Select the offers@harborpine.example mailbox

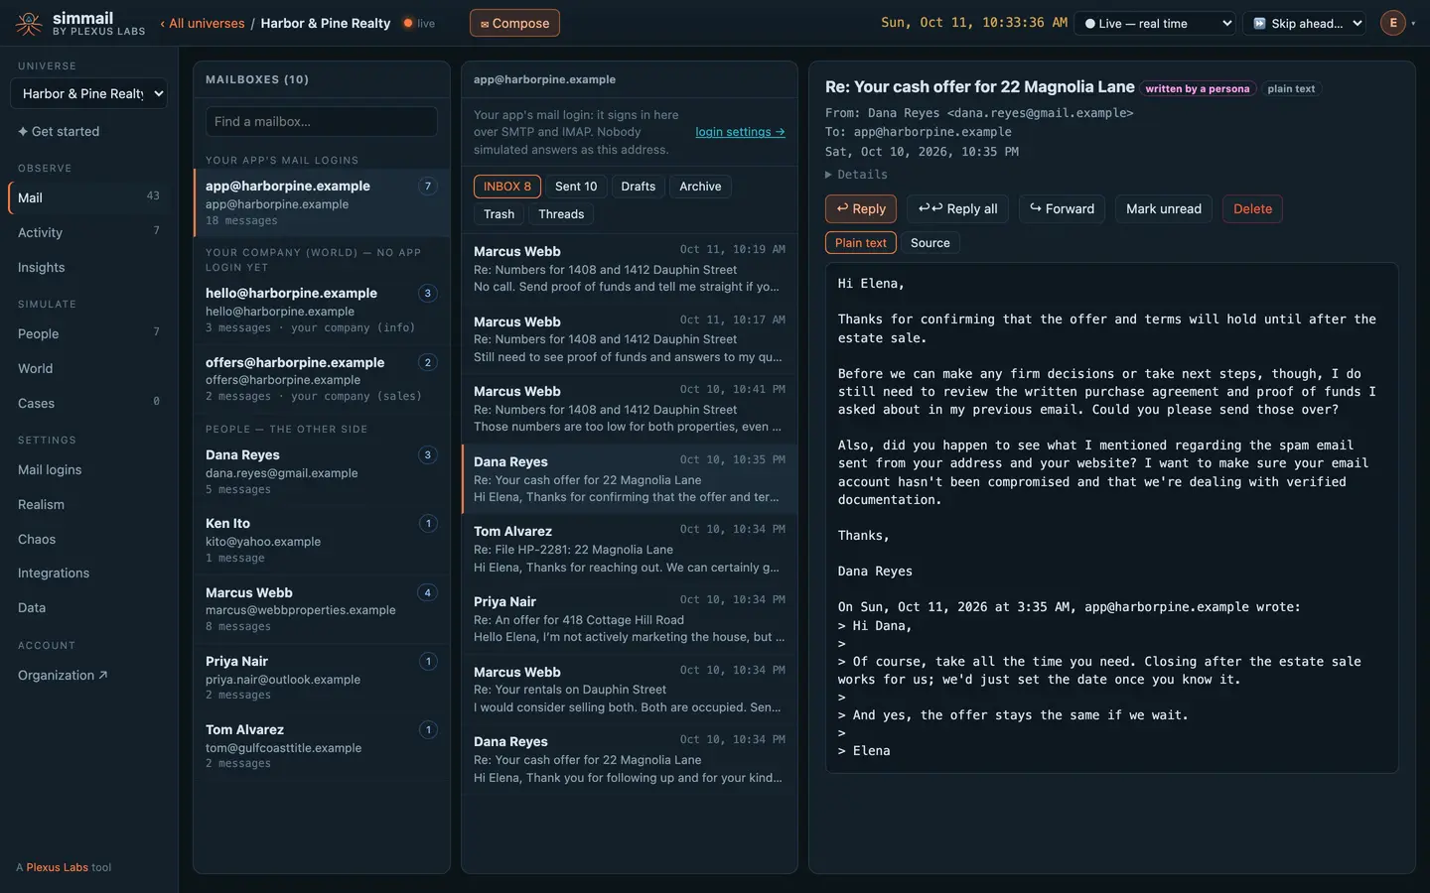point(321,378)
